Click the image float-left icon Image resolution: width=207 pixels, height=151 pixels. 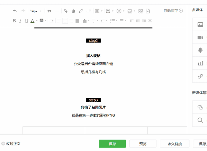point(132,21)
